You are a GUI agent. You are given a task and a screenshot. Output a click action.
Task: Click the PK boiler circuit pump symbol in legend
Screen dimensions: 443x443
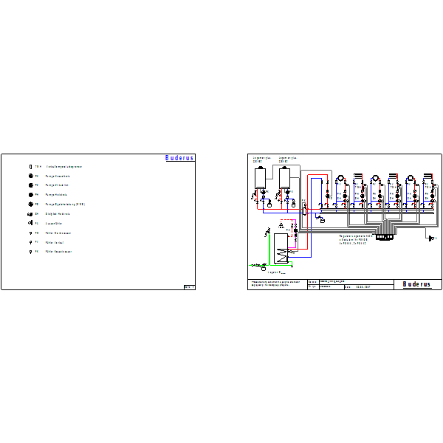click(x=31, y=176)
